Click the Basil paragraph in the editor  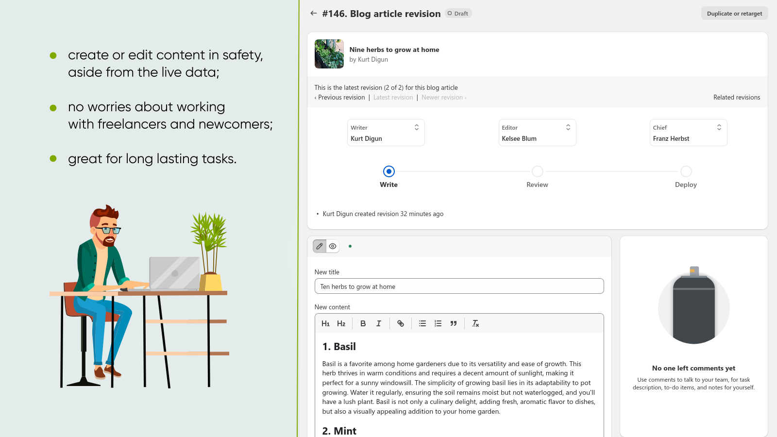(459, 387)
